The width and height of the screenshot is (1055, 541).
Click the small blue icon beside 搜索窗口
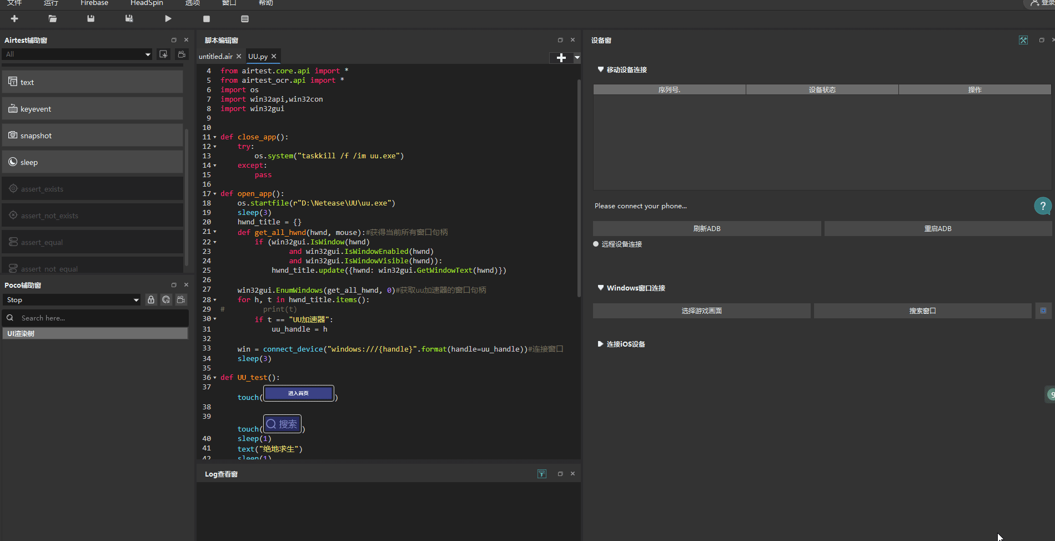[1043, 310]
